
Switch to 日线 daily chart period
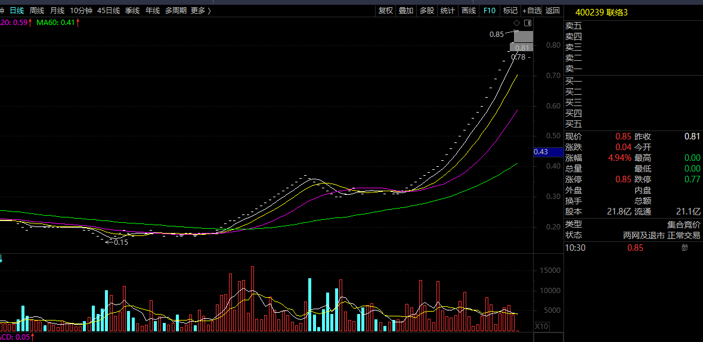pyautogui.click(x=17, y=11)
